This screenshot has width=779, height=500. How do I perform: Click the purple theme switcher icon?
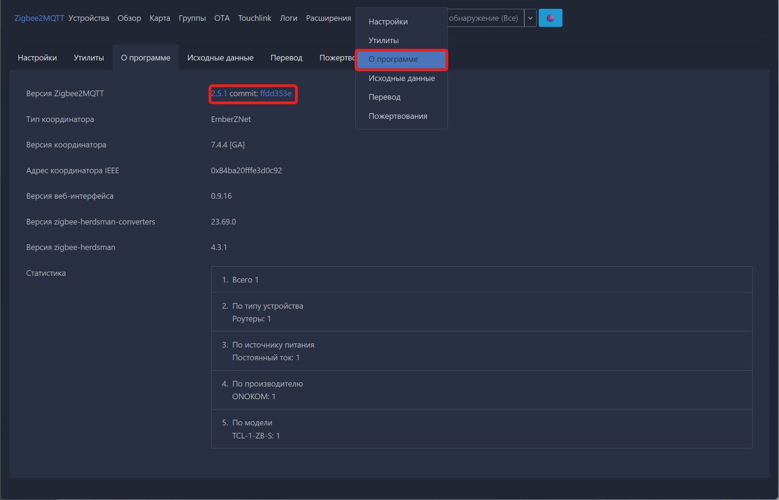[x=550, y=18]
